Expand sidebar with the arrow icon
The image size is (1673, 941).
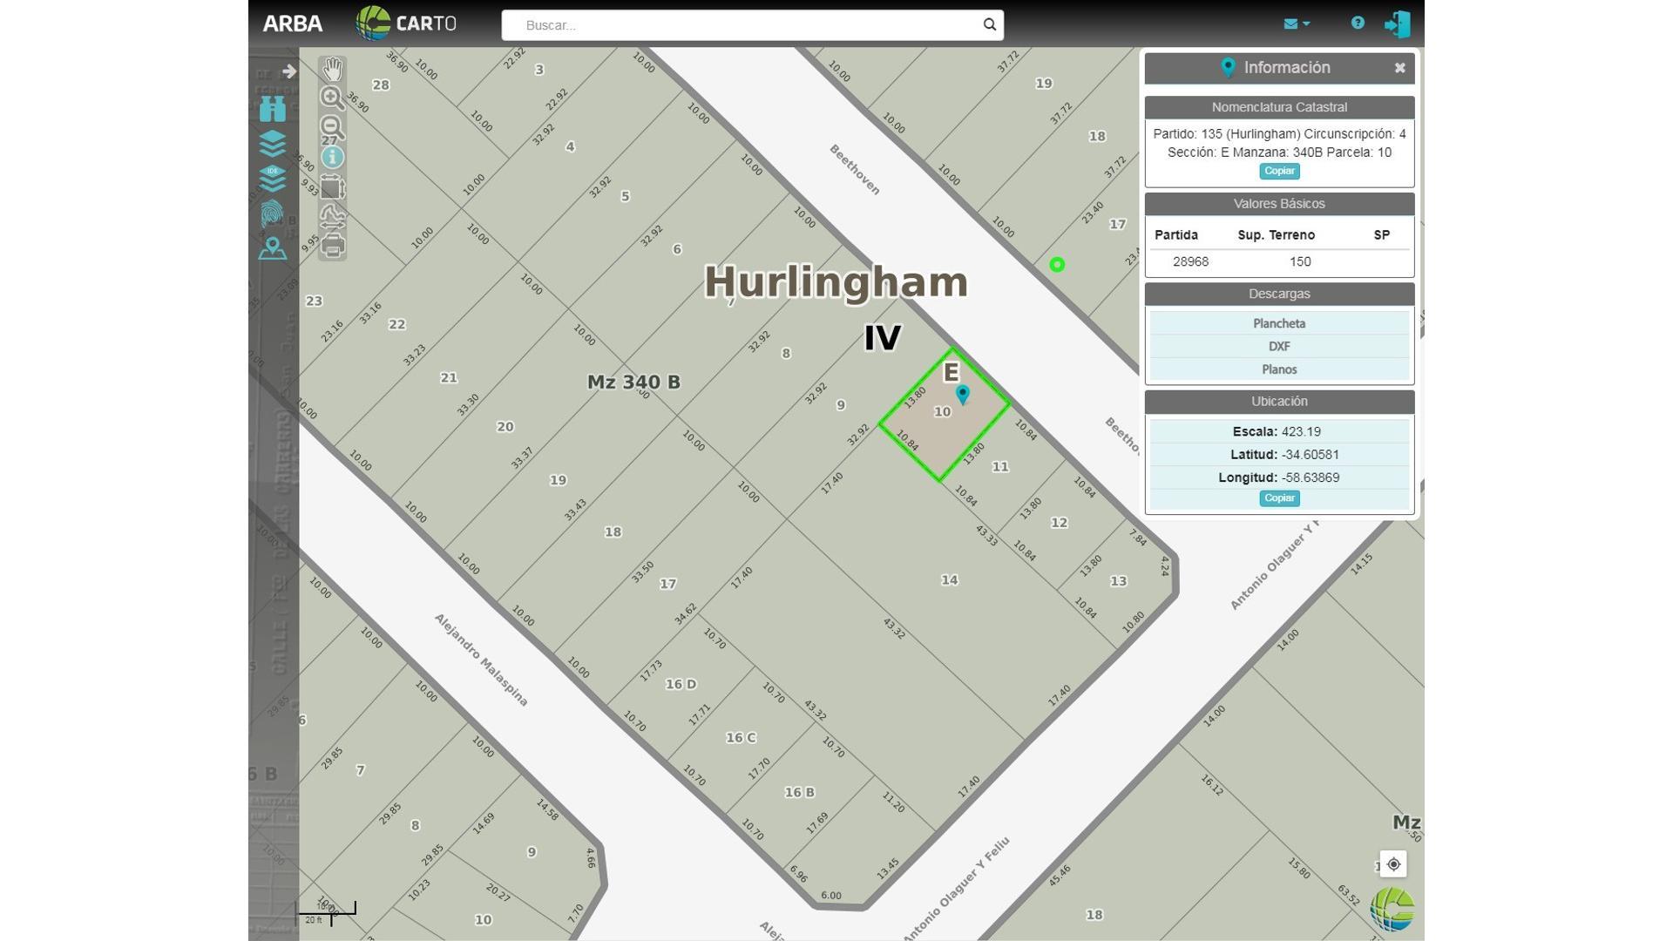tap(289, 71)
